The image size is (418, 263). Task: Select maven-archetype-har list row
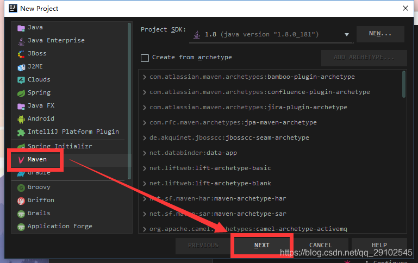click(271, 198)
